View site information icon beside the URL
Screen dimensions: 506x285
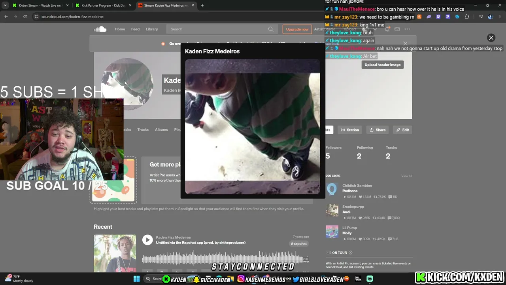pyautogui.click(x=36, y=17)
